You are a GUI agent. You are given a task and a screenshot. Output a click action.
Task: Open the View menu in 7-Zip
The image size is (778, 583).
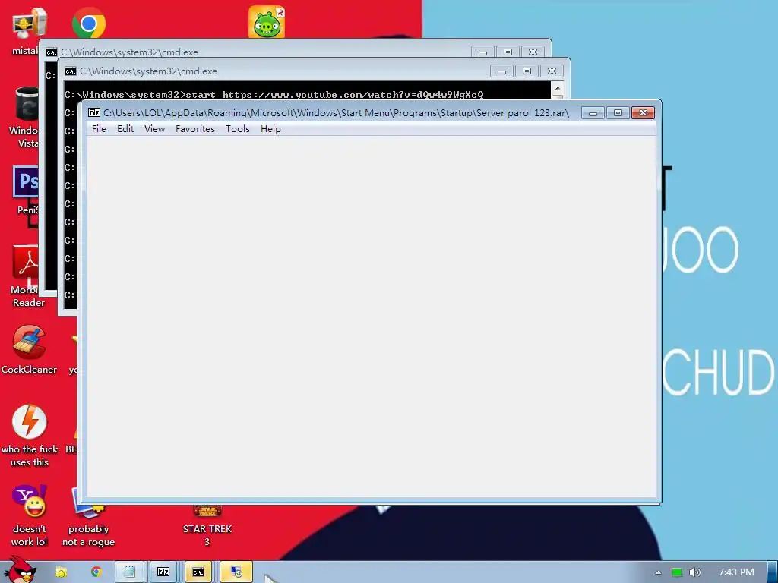point(154,129)
